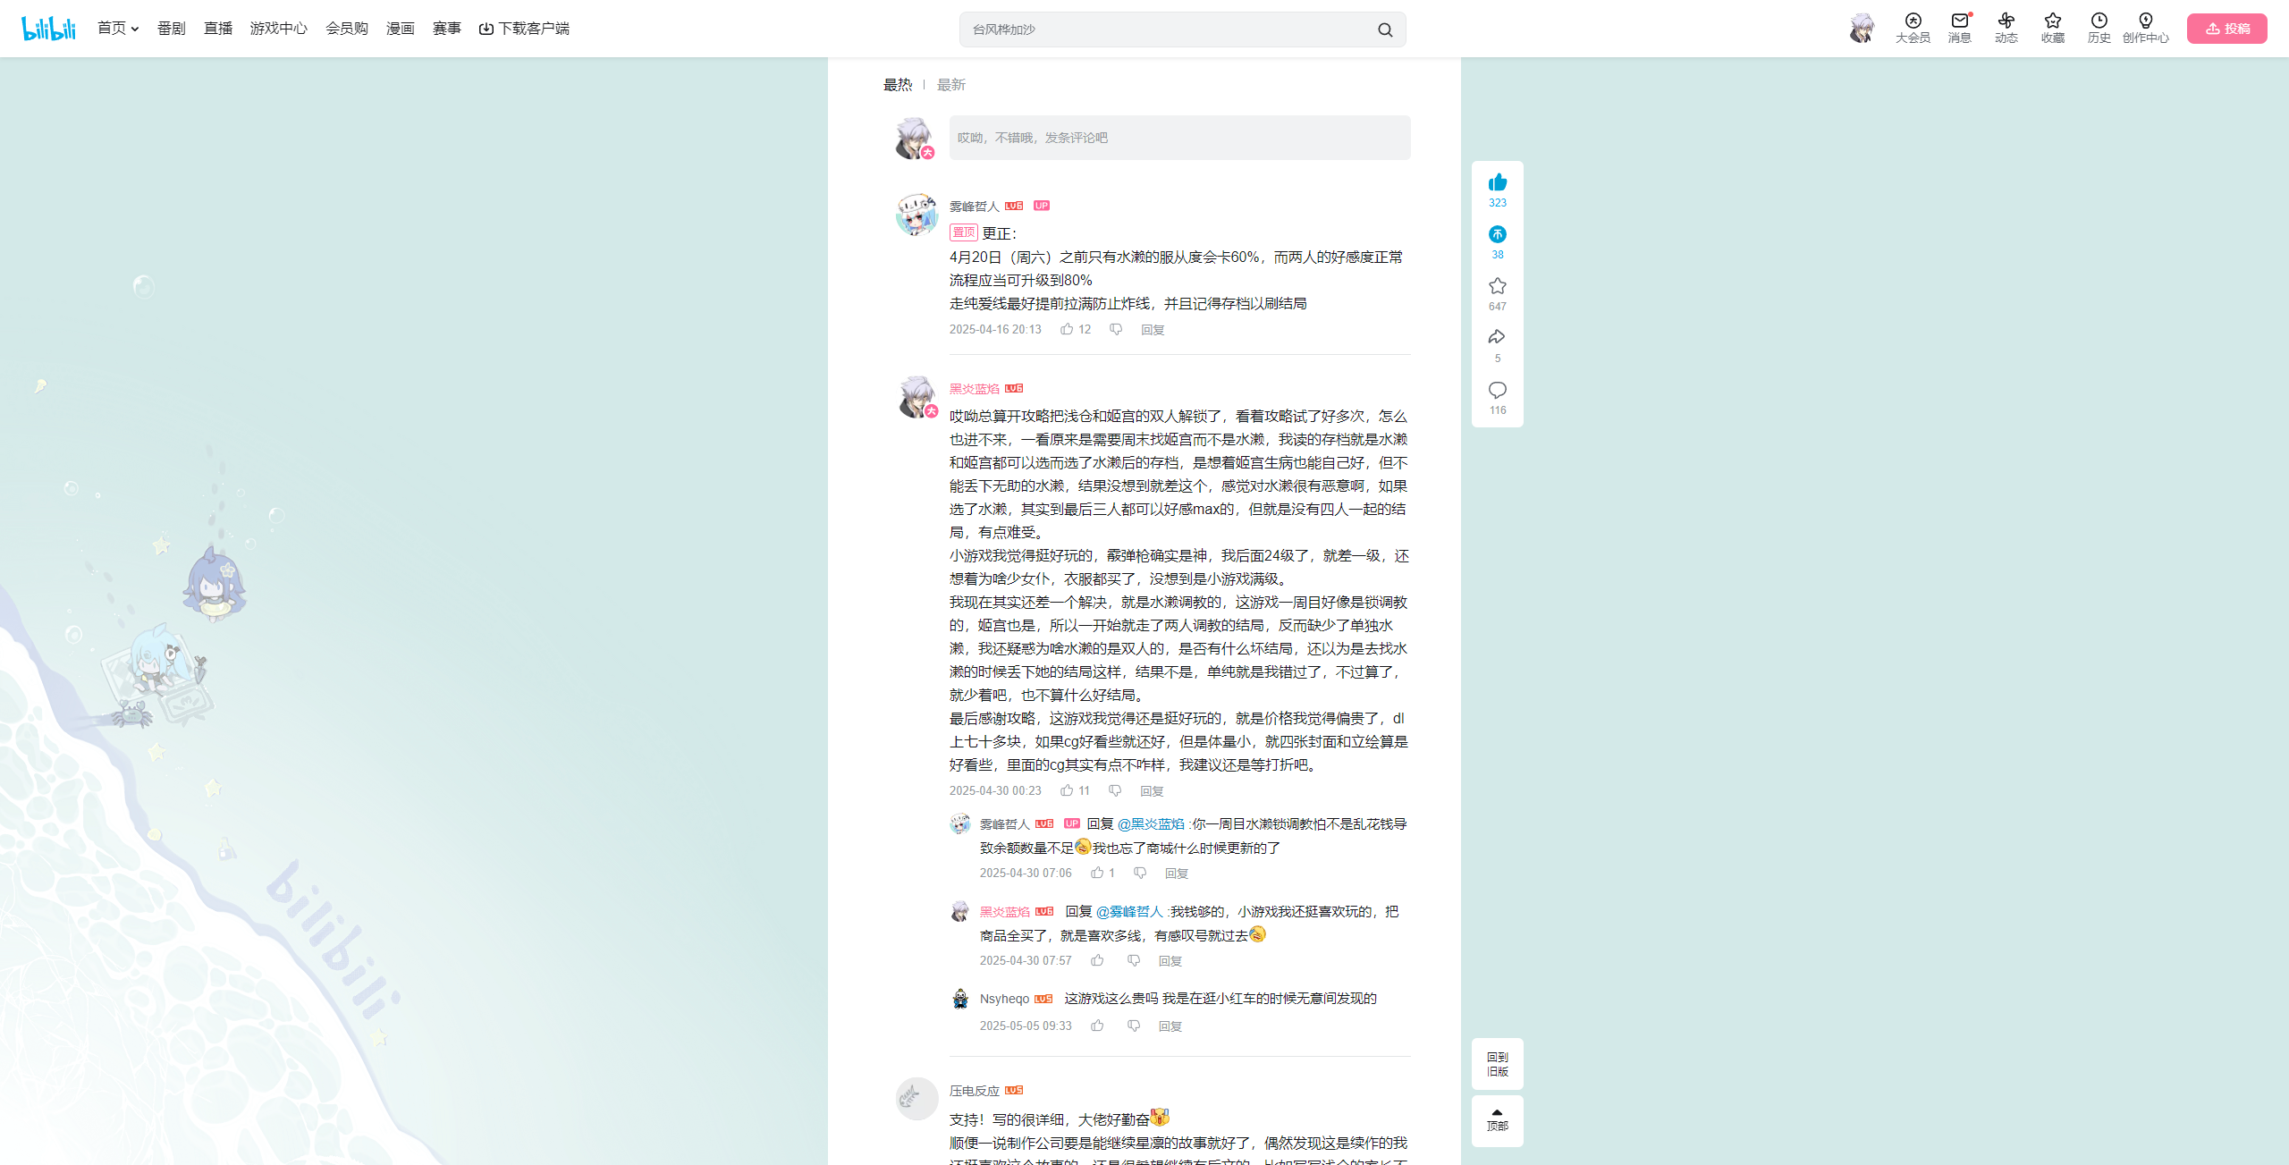Click the magnifier search icon
This screenshot has width=2289, height=1165.
point(1385,30)
